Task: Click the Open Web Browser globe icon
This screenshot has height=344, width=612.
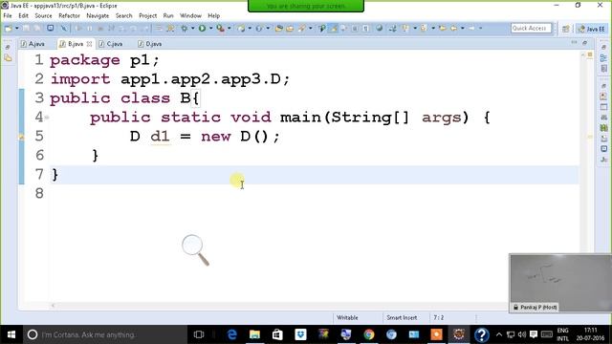Action: pyautogui.click(x=379, y=28)
